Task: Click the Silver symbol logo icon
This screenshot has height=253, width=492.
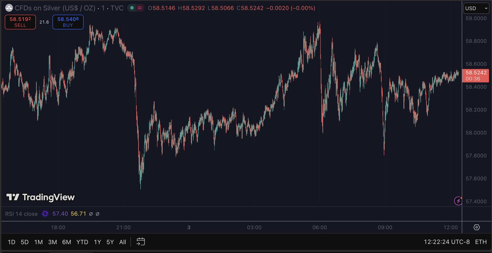Action: pos(9,8)
